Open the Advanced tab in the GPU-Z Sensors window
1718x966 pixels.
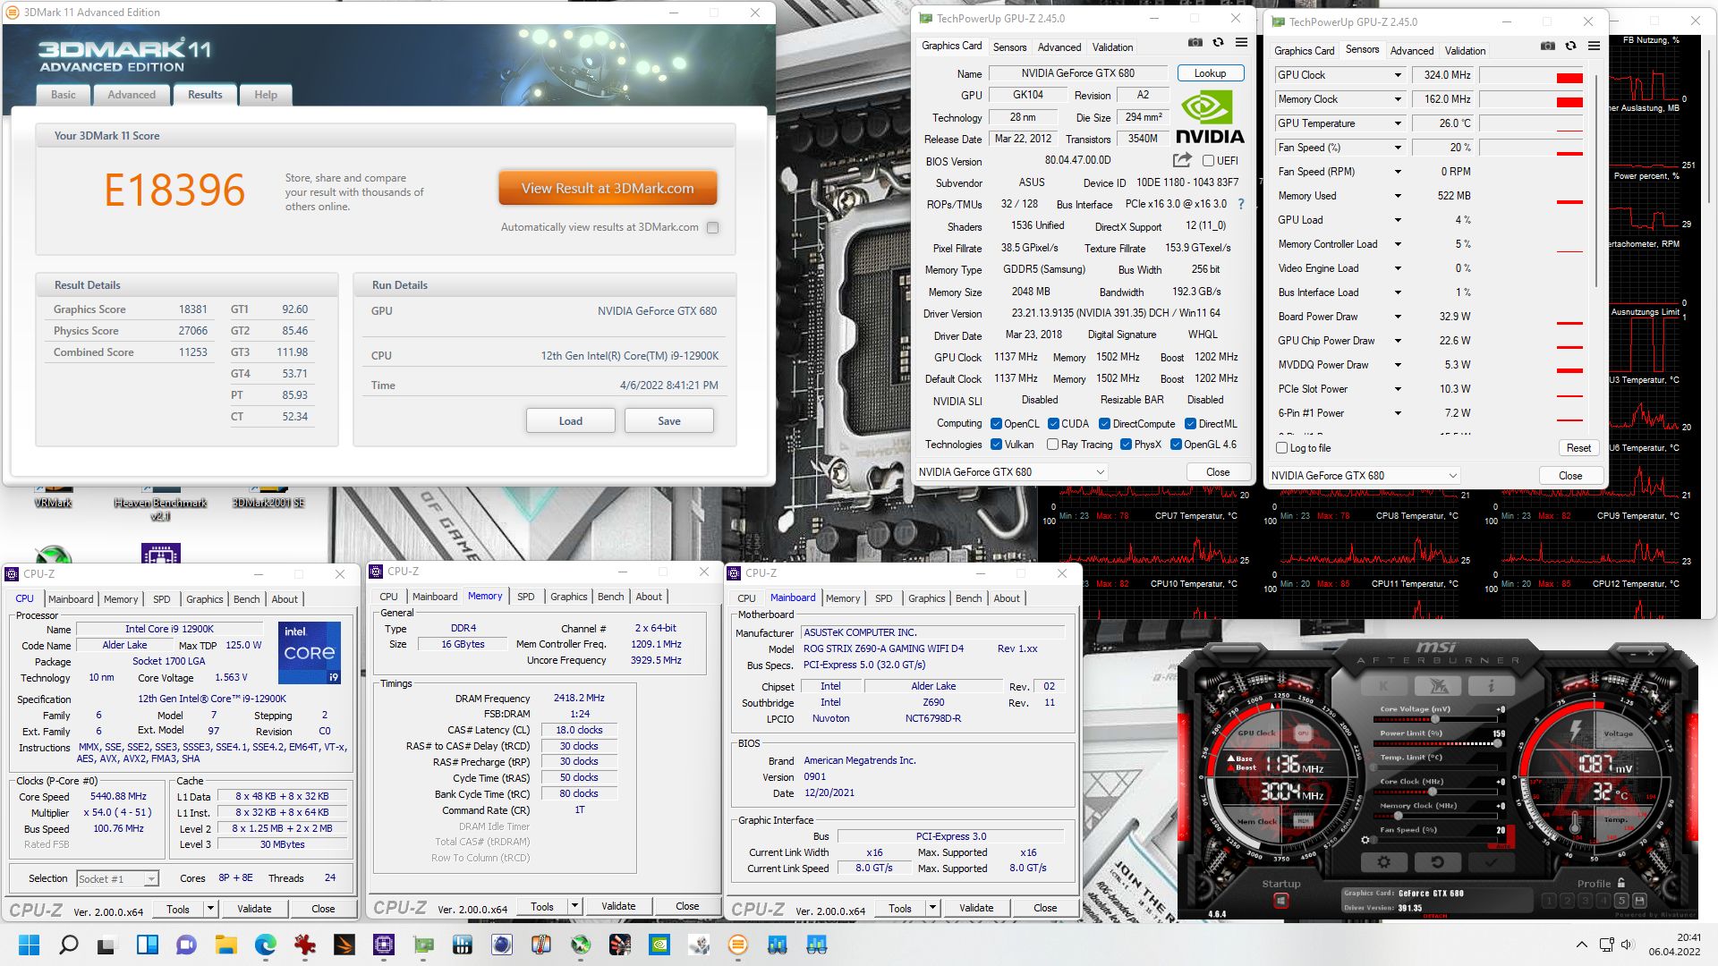click(1411, 51)
